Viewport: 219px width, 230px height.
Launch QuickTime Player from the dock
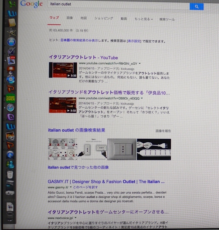click(10, 155)
